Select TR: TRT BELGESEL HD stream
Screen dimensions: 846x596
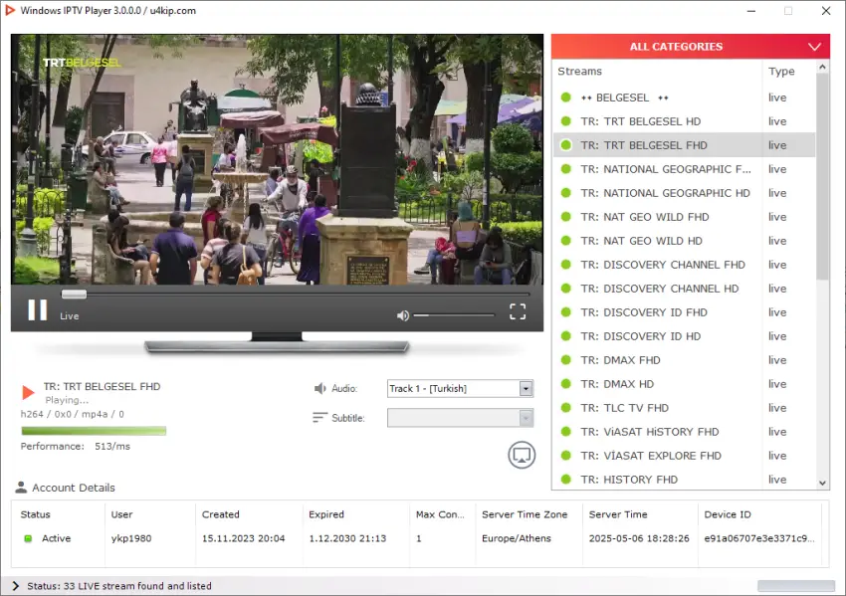pos(684,121)
